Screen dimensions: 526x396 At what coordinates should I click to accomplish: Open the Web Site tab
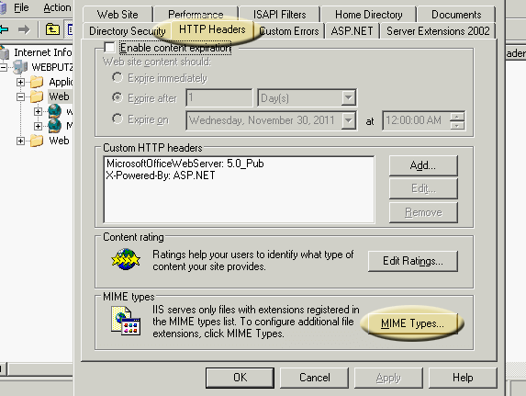click(118, 15)
